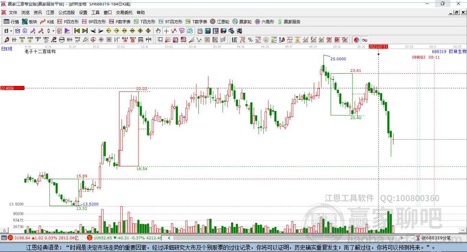Open the 江恩 menu
This screenshot has height=252, width=467.
pyautogui.click(x=50, y=12)
